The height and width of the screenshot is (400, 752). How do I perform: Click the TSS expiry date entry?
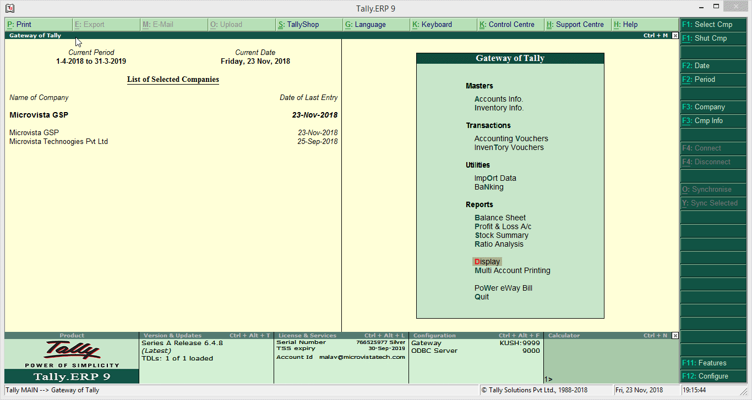(341, 348)
